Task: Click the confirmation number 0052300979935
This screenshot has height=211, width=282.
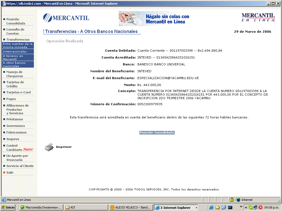Action: (150, 104)
